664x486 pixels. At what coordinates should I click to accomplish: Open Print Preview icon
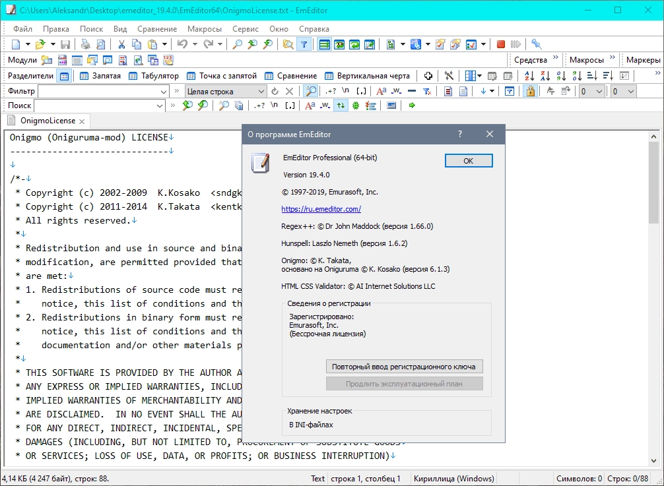pos(101,44)
